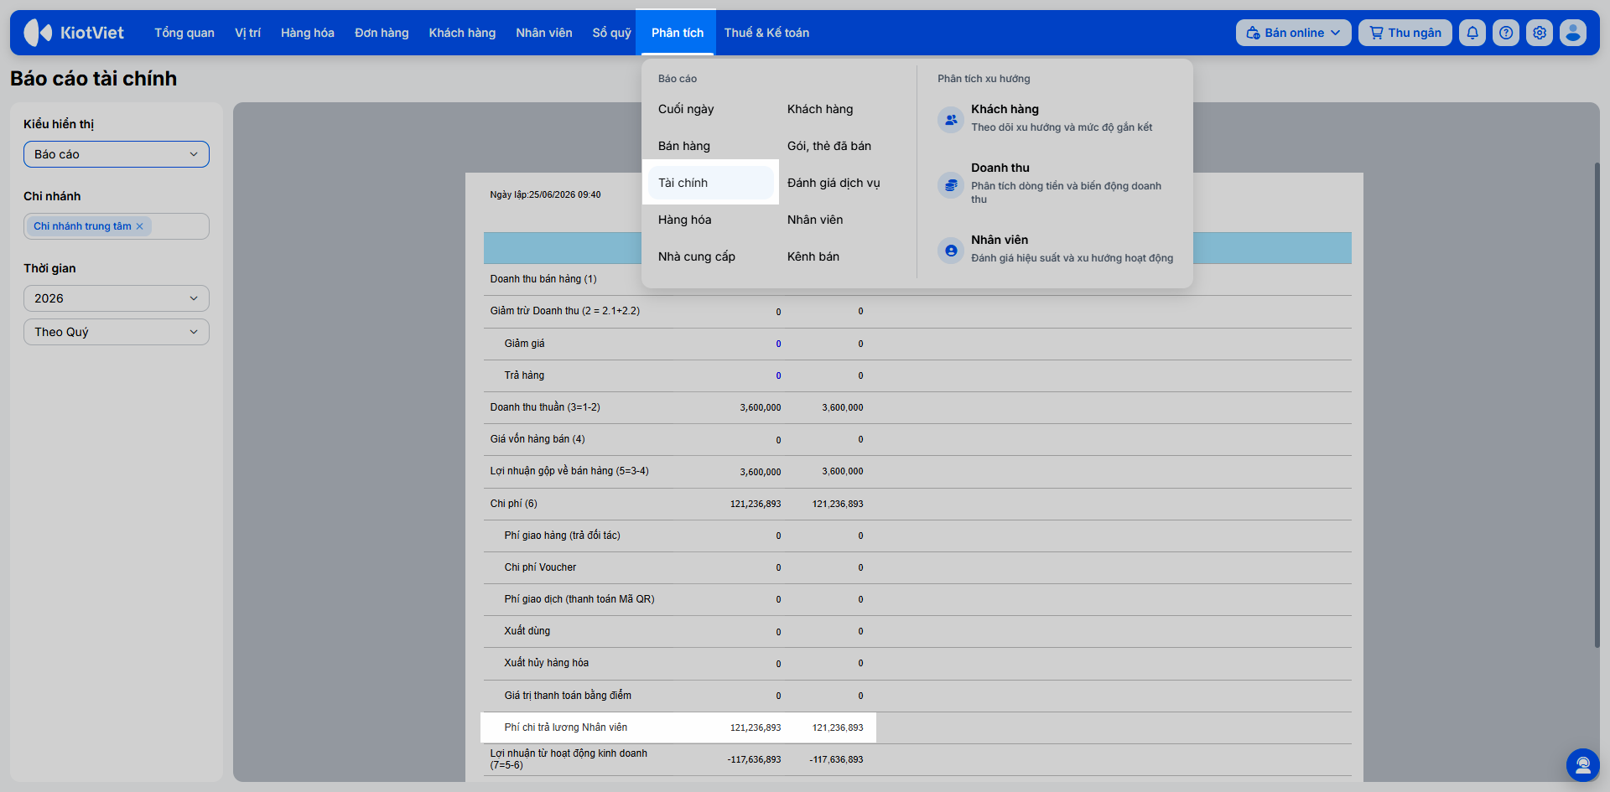Screen dimensions: 1610x792
Task: Click the Lợi nhuận từ hoạt động kinh doanh row
Action: click(917, 759)
